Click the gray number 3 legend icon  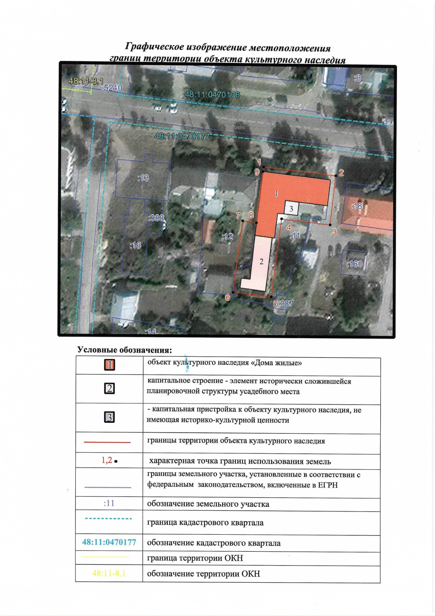point(109,417)
